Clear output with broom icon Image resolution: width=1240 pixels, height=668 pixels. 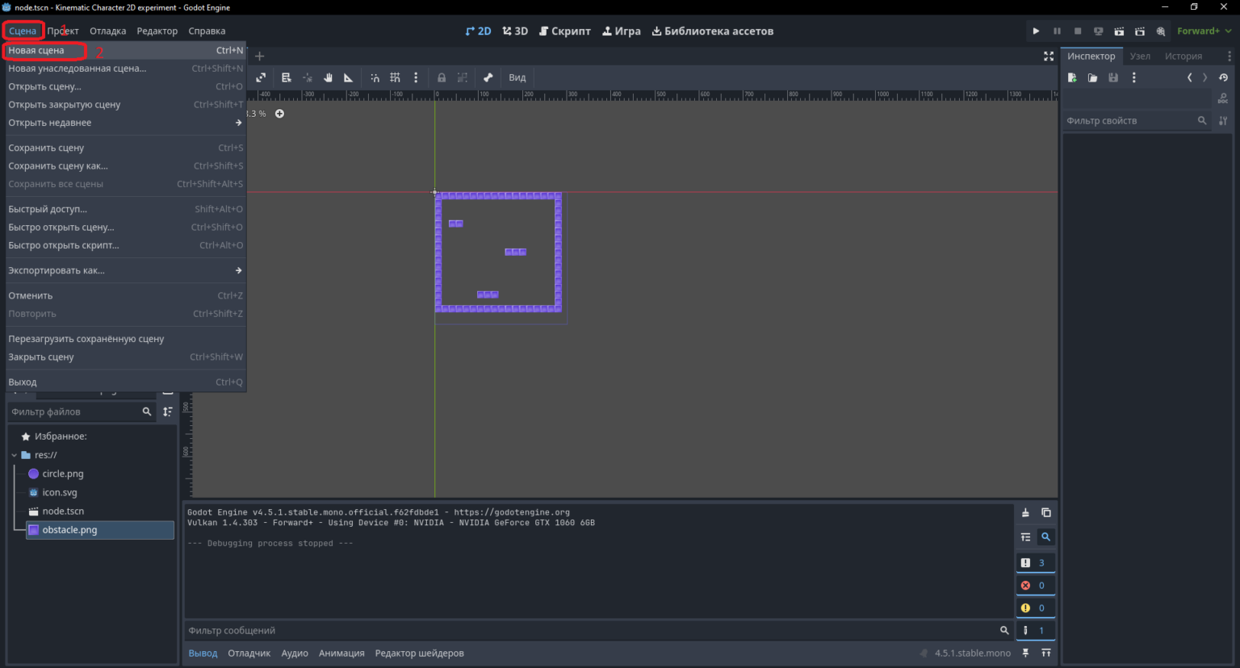tap(1025, 513)
